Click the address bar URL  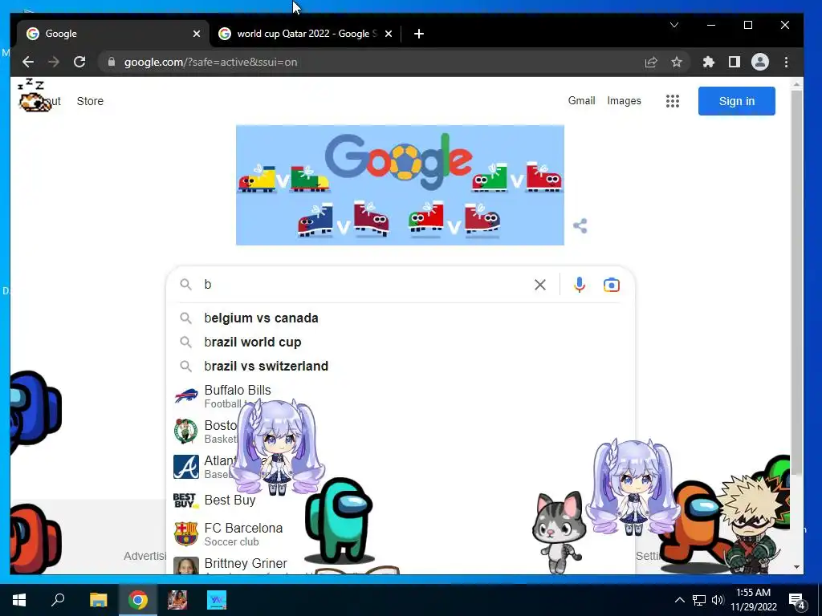click(211, 62)
